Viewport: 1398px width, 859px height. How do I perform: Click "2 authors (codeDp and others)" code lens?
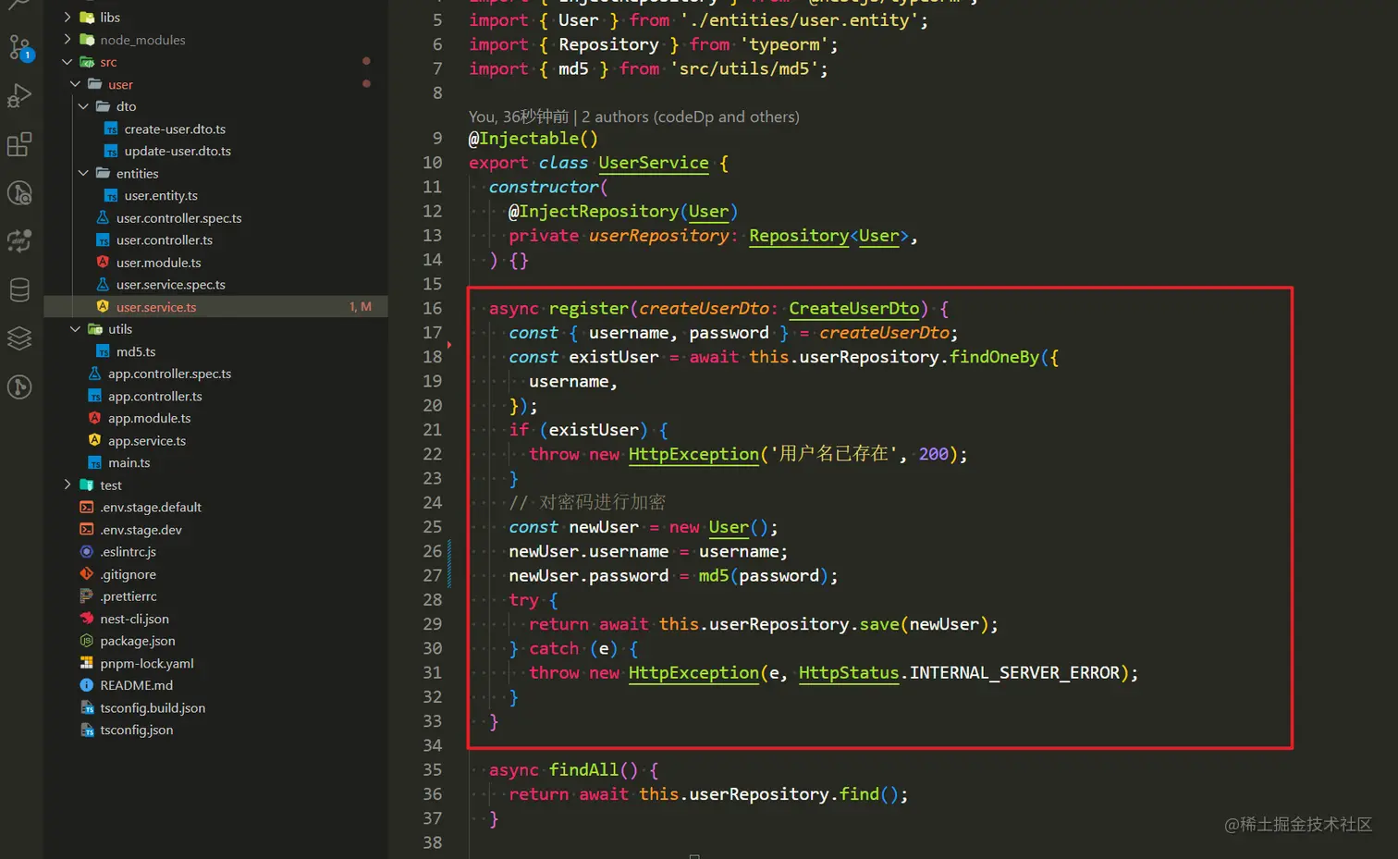pyautogui.click(x=691, y=117)
